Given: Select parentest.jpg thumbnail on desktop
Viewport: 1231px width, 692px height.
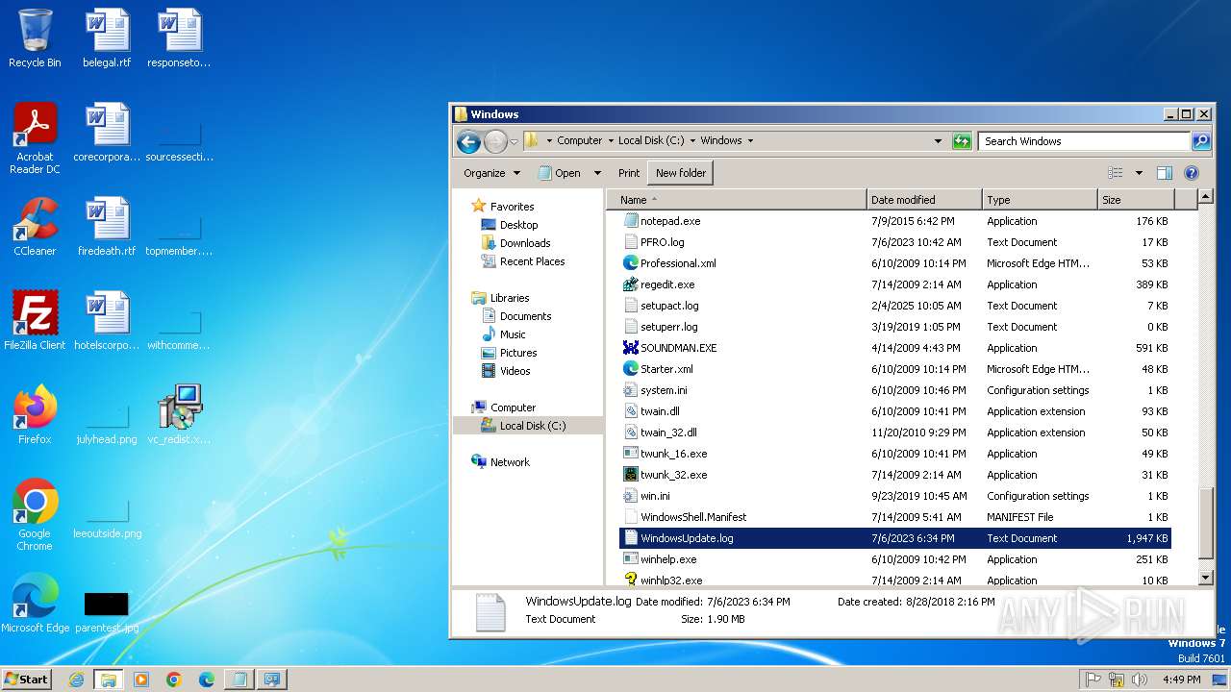Looking at the screenshot, I should (107, 611).
